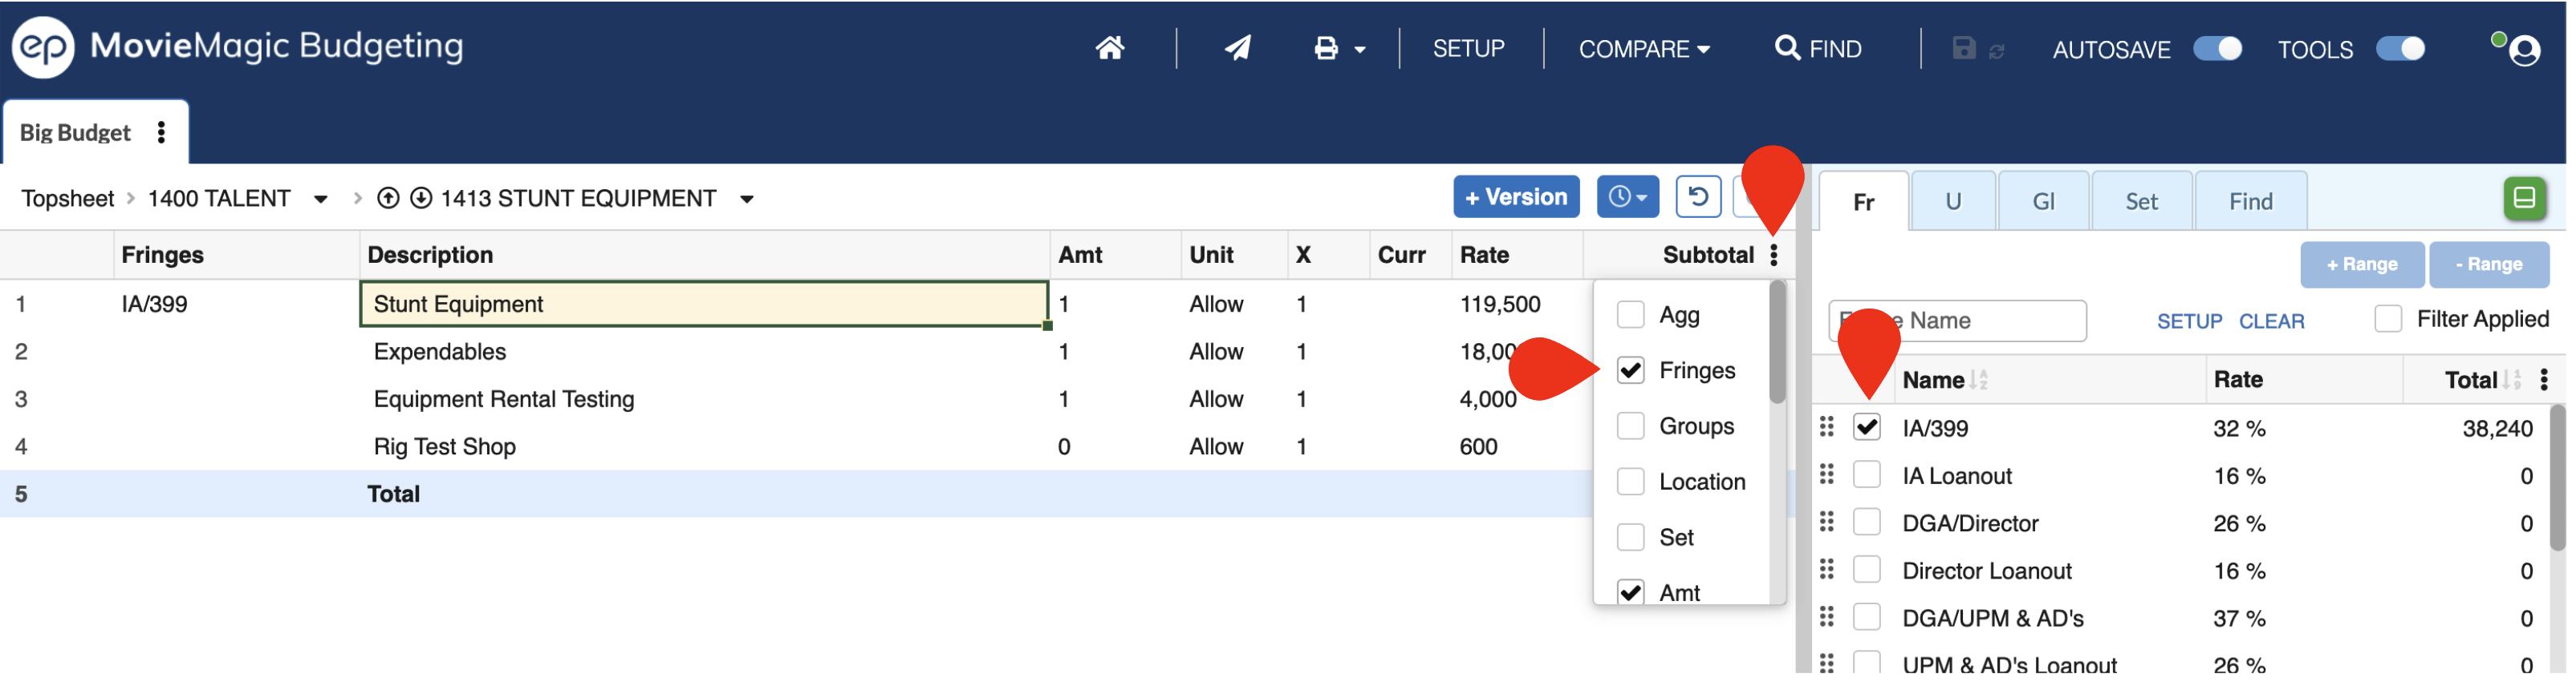Image resolution: width=2576 pixels, height=686 pixels.
Task: Click the undo icon
Action: (1698, 196)
